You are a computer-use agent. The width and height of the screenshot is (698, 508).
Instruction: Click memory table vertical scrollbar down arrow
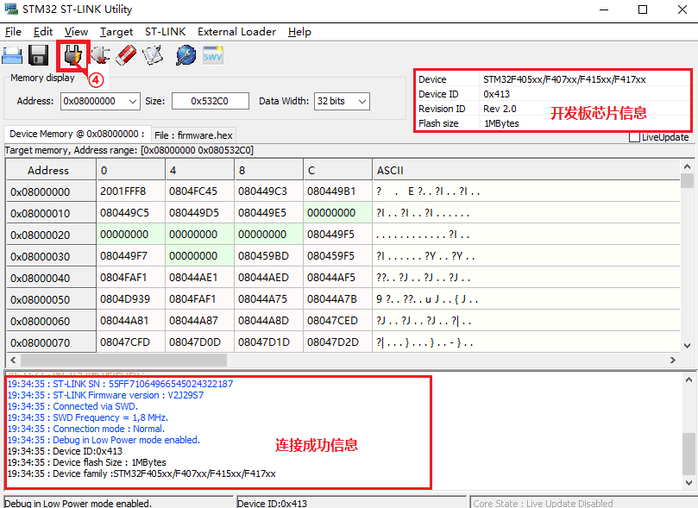pyautogui.click(x=687, y=346)
